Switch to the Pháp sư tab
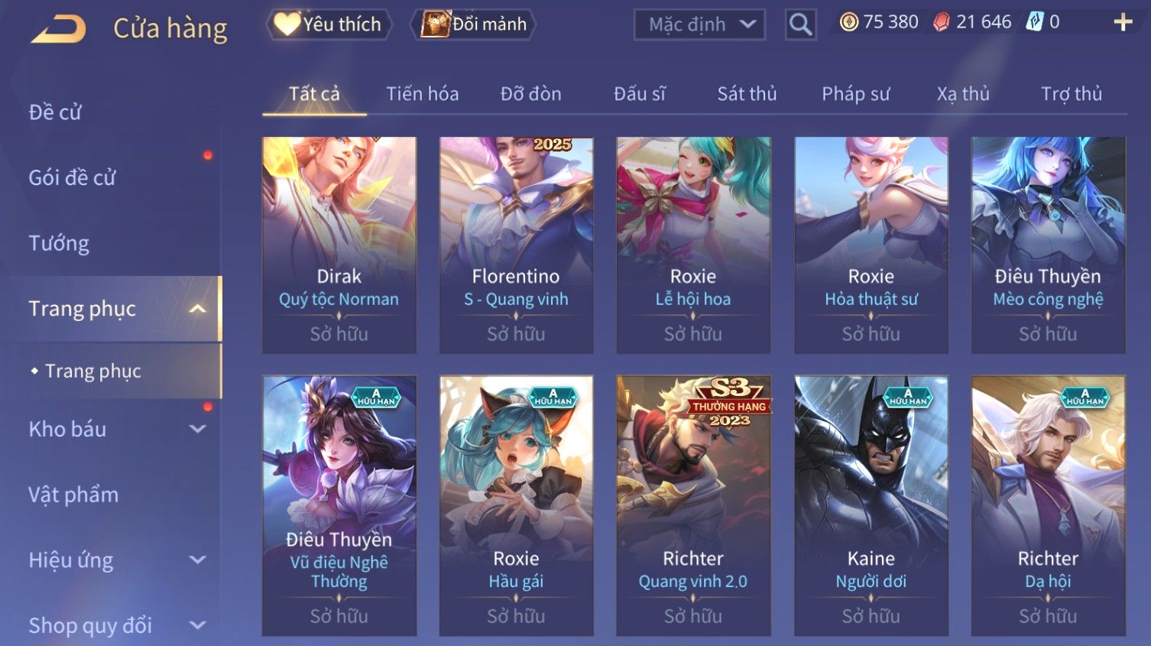The width and height of the screenshot is (1151, 646). 855,94
